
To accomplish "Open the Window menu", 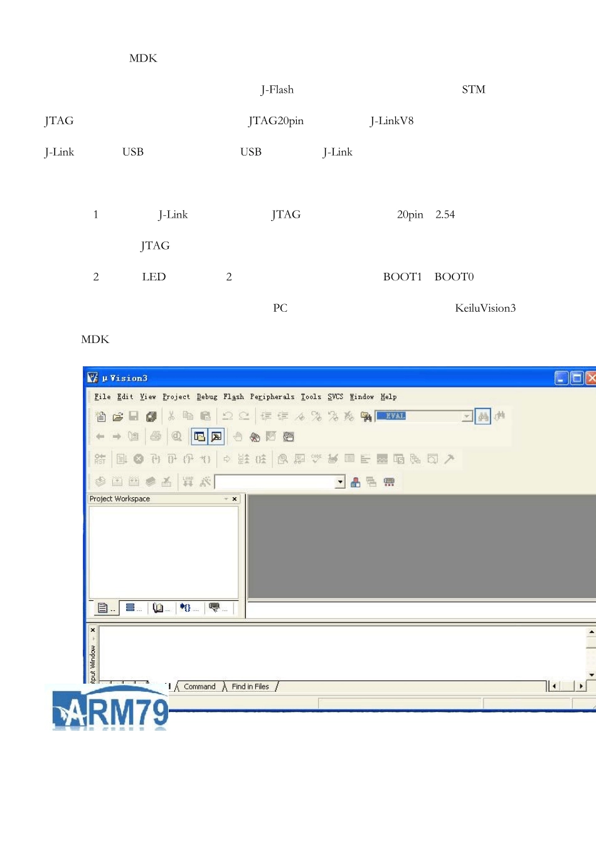I will (361, 397).
